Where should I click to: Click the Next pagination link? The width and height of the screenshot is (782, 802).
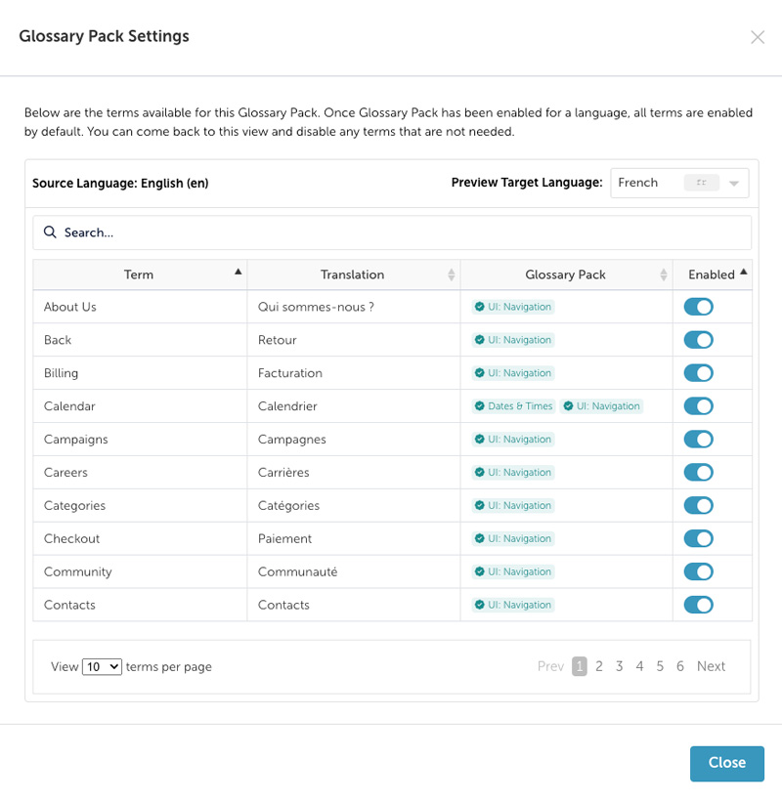(712, 666)
